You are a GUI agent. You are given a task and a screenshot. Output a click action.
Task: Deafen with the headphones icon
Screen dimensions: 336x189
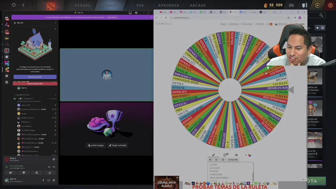click(x=49, y=180)
